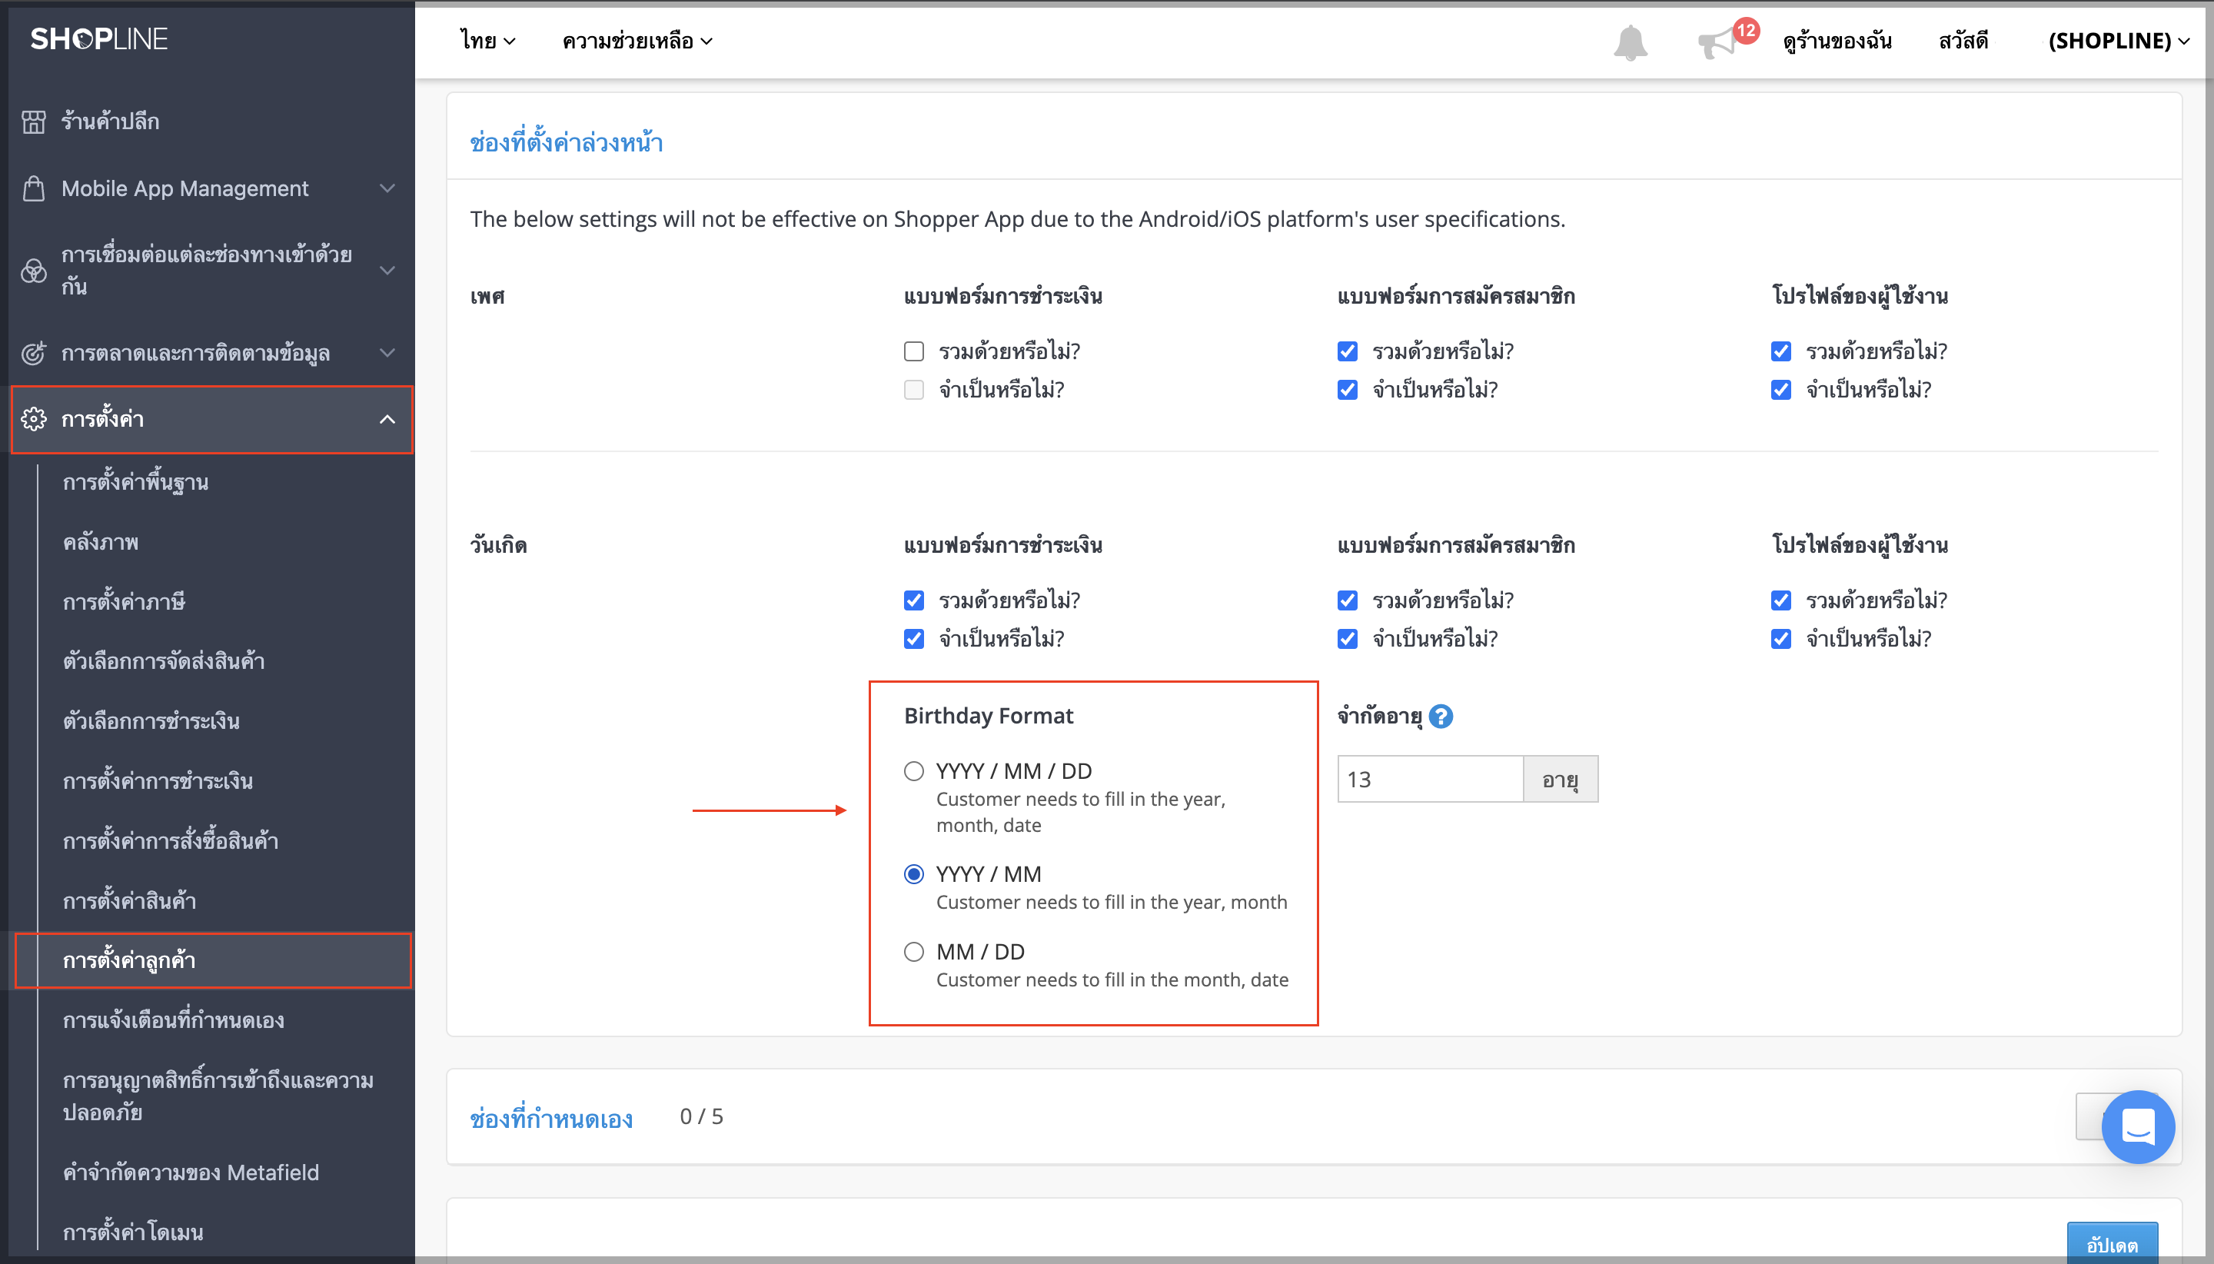Click the channel integration circles icon
The image size is (2214, 1264).
[34, 271]
